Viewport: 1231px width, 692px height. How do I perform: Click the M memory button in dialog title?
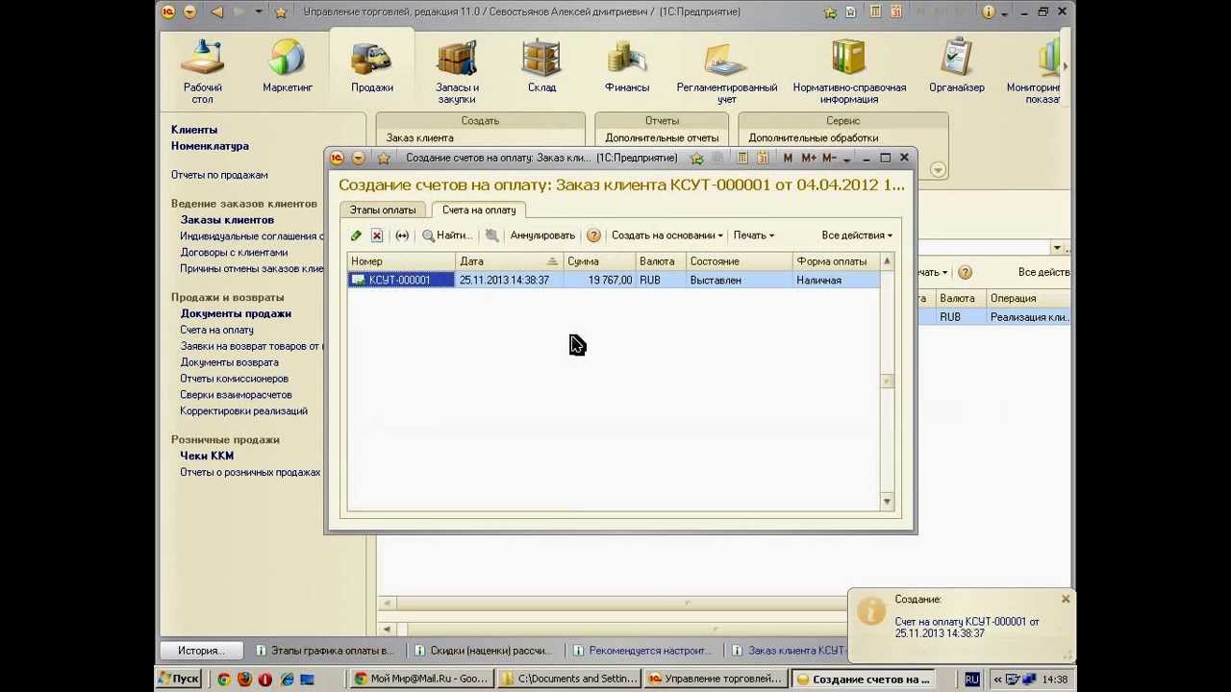(788, 158)
